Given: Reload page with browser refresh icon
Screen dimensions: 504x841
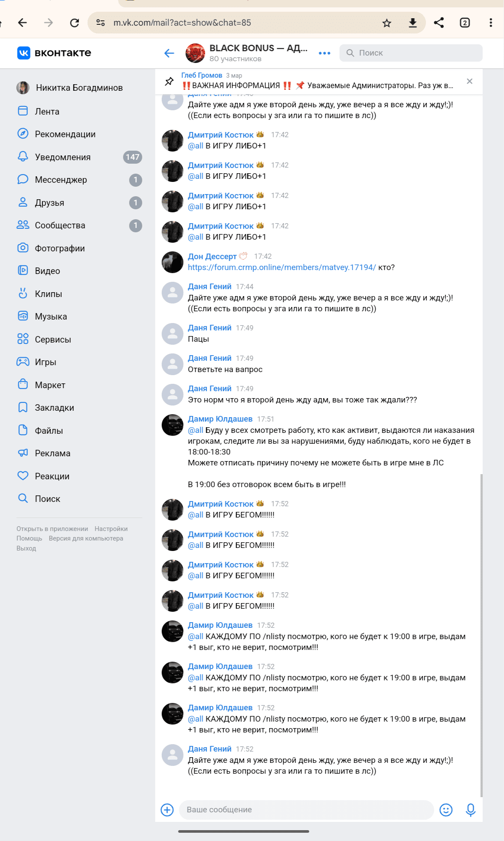Looking at the screenshot, I should (75, 23).
